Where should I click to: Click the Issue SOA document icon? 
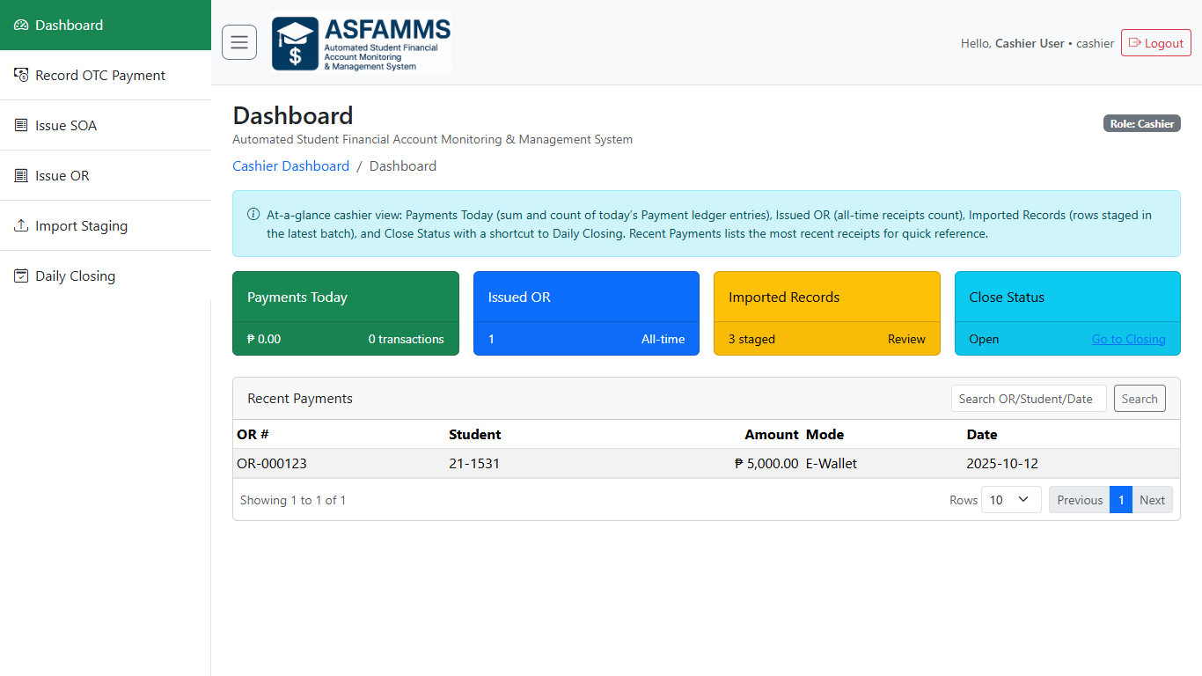21,126
